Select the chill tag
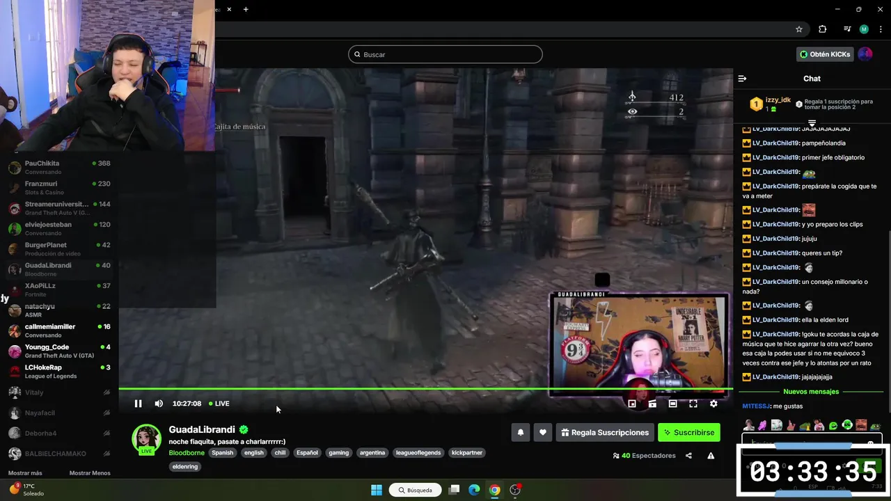The height and width of the screenshot is (501, 891). [x=280, y=452]
